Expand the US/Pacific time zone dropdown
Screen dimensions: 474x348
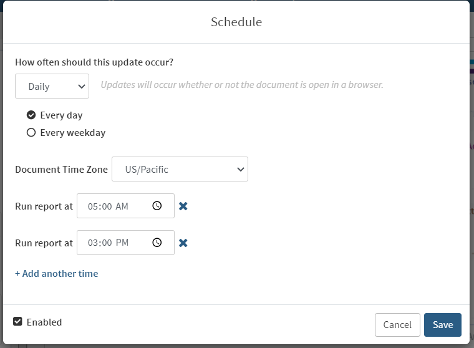point(180,169)
